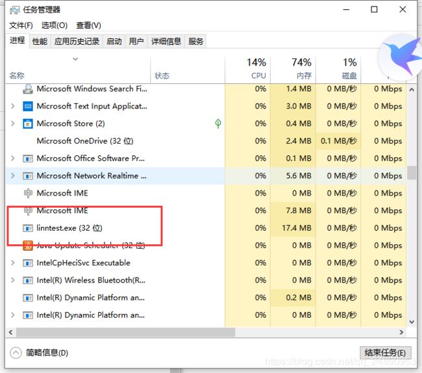
Task: Switch to the 性能 tab
Action: tap(40, 42)
